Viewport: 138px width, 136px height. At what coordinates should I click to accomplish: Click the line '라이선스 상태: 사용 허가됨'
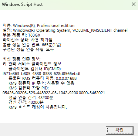pyautogui.click(x=27, y=40)
